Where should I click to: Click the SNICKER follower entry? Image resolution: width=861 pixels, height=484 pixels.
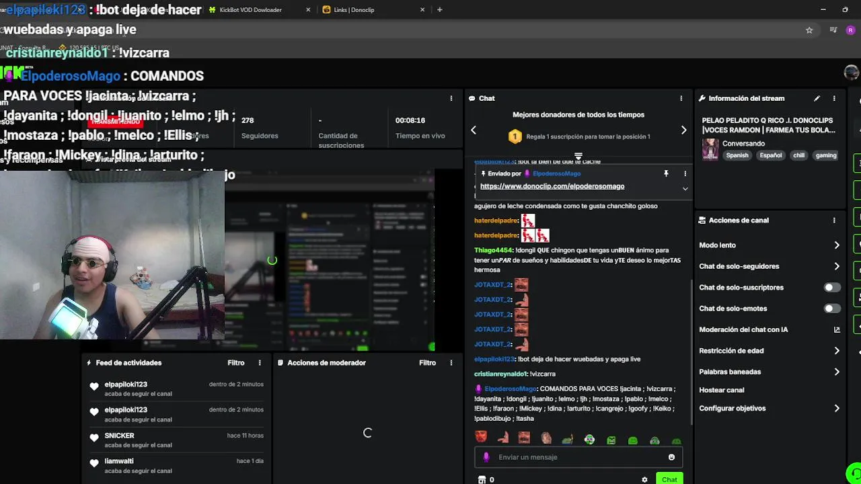(176, 440)
